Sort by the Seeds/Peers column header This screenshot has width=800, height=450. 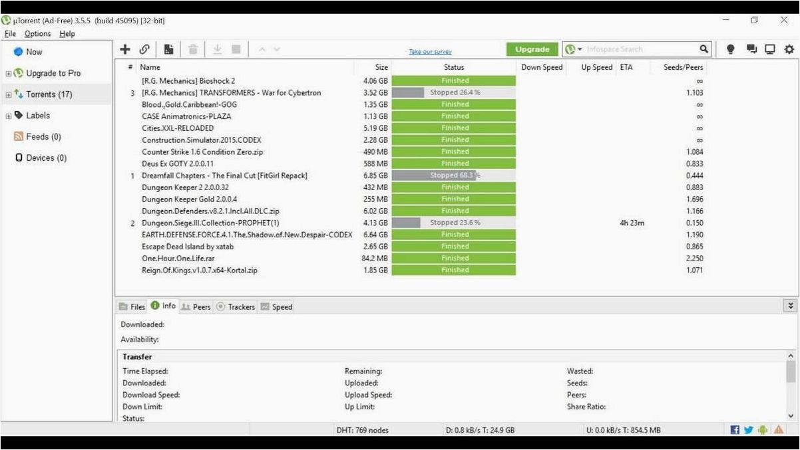click(x=683, y=67)
